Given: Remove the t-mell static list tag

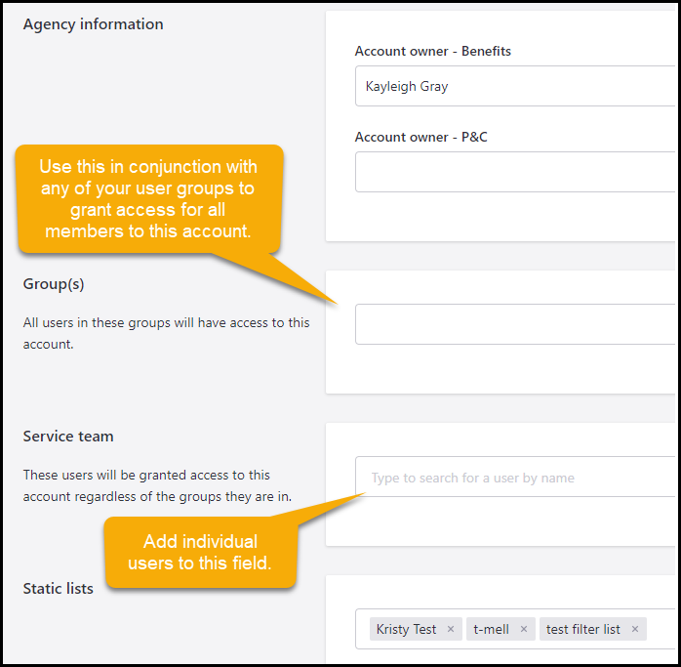Looking at the screenshot, I should click(523, 629).
